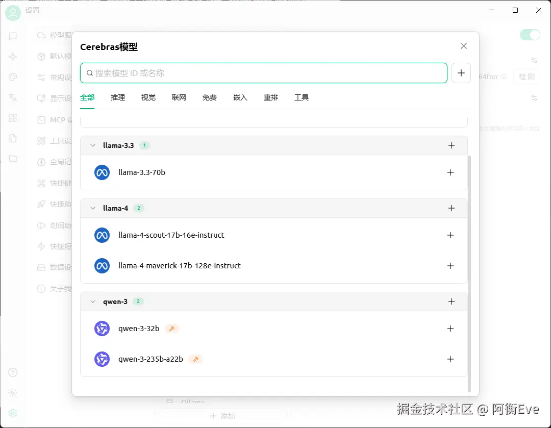Close the Cerebras模型 dialog

[463, 46]
